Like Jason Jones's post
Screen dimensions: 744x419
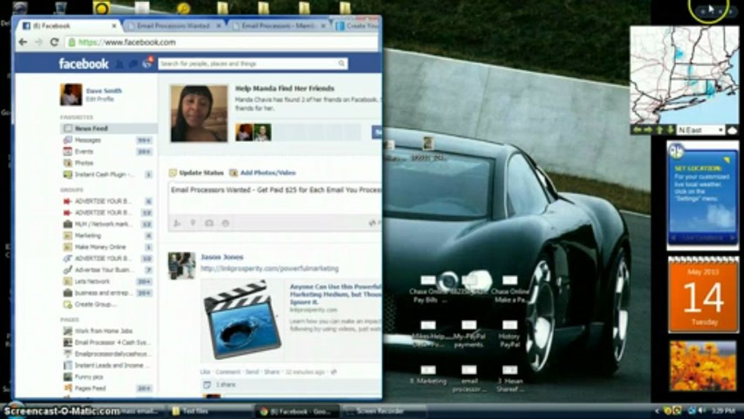click(205, 372)
